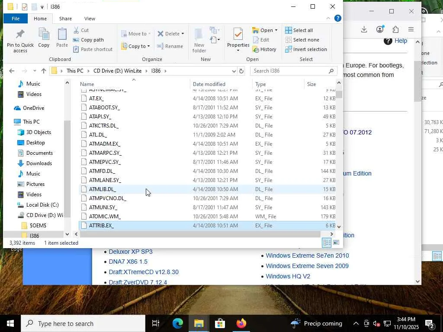The width and height of the screenshot is (443, 332).
Task: Open file Properties
Action: tap(238, 40)
